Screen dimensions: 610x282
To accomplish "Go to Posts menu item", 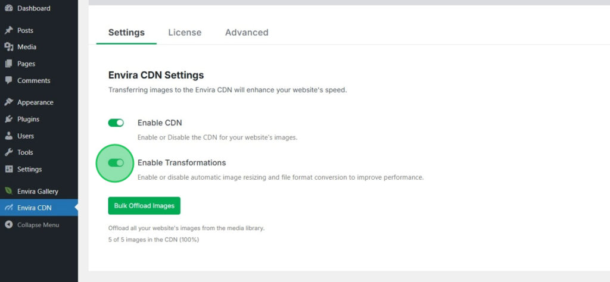I will tap(25, 30).
